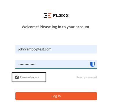Open the Reset password link
Image resolution: width=116 pixels, height=105 pixels.
coord(87,77)
